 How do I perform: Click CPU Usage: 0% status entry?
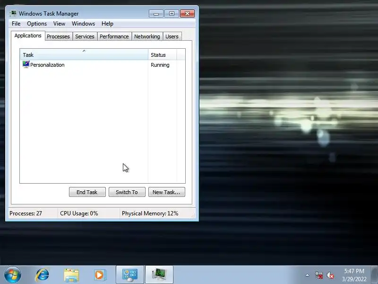point(79,213)
